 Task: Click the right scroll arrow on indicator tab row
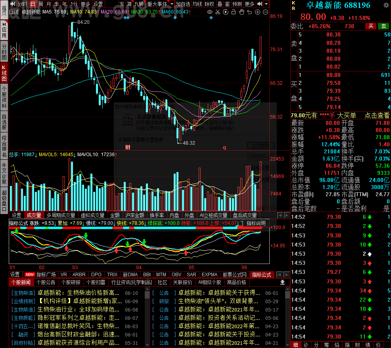287,274
